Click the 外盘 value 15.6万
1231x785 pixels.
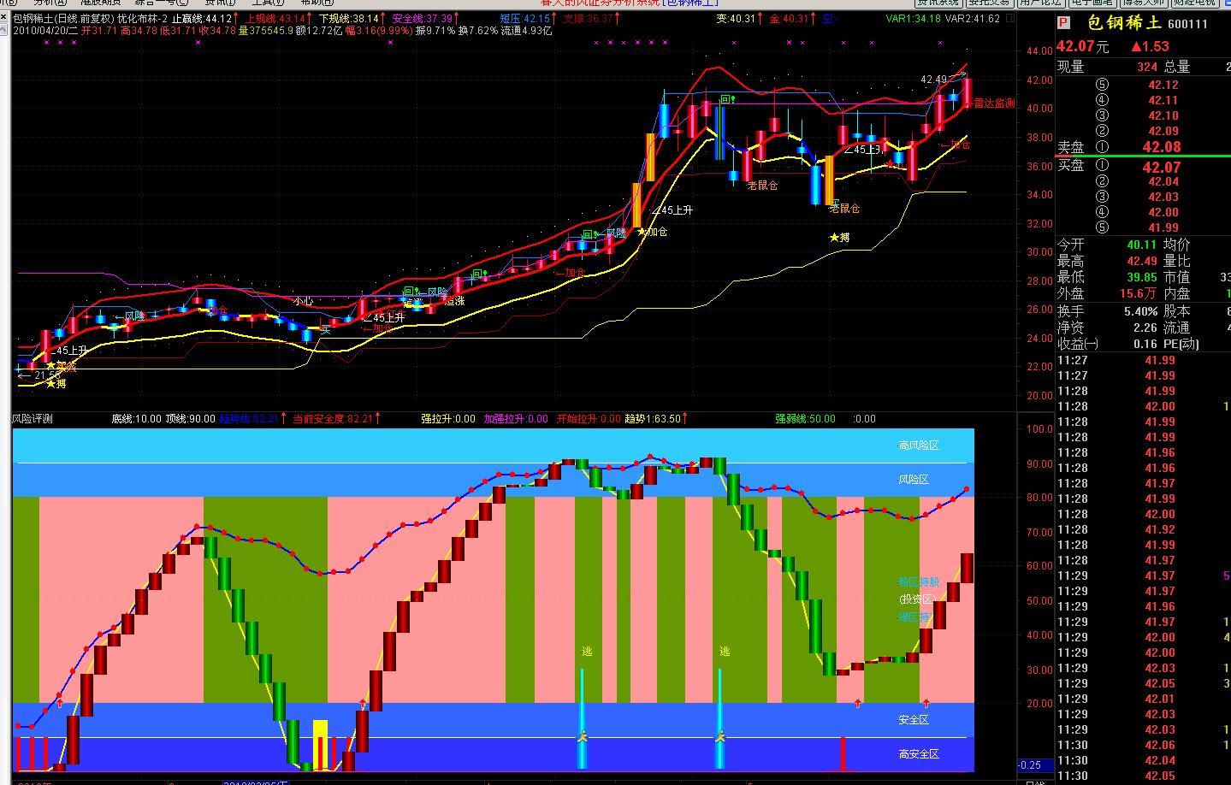tap(1139, 293)
